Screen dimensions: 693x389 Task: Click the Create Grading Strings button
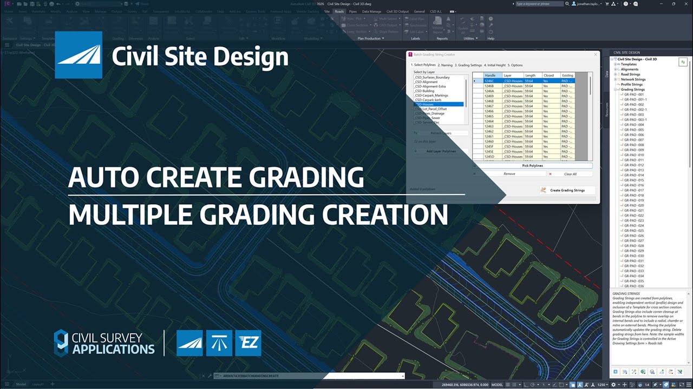(567, 190)
